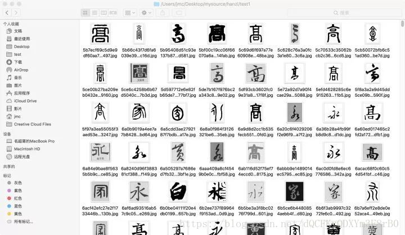Select thumbnail 6b0be04111f20e4...657b.jpg
405x235 pixels.
point(178,192)
